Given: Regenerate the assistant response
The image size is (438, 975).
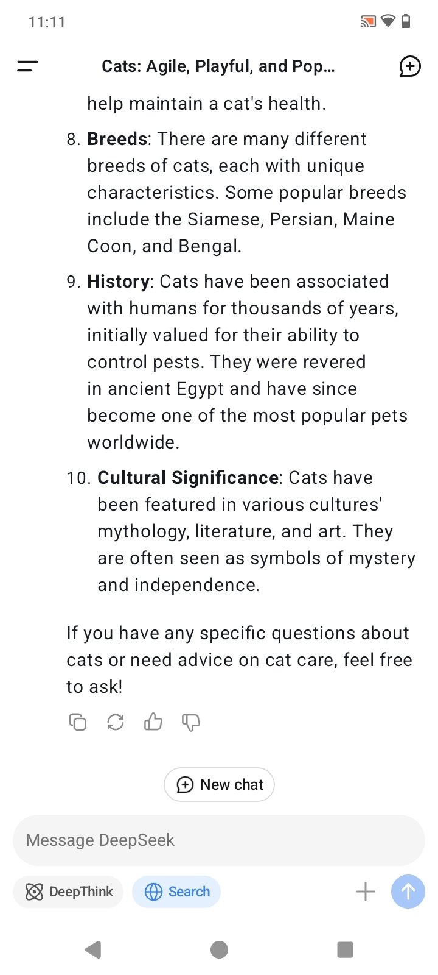Looking at the screenshot, I should pyautogui.click(x=116, y=722).
